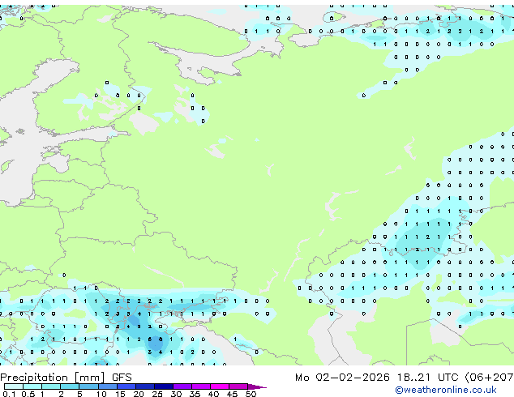Viewport: 514px width, 397px height.
Task: Click the 0.1–0.5 mm legend color box
Action: point(14,386)
